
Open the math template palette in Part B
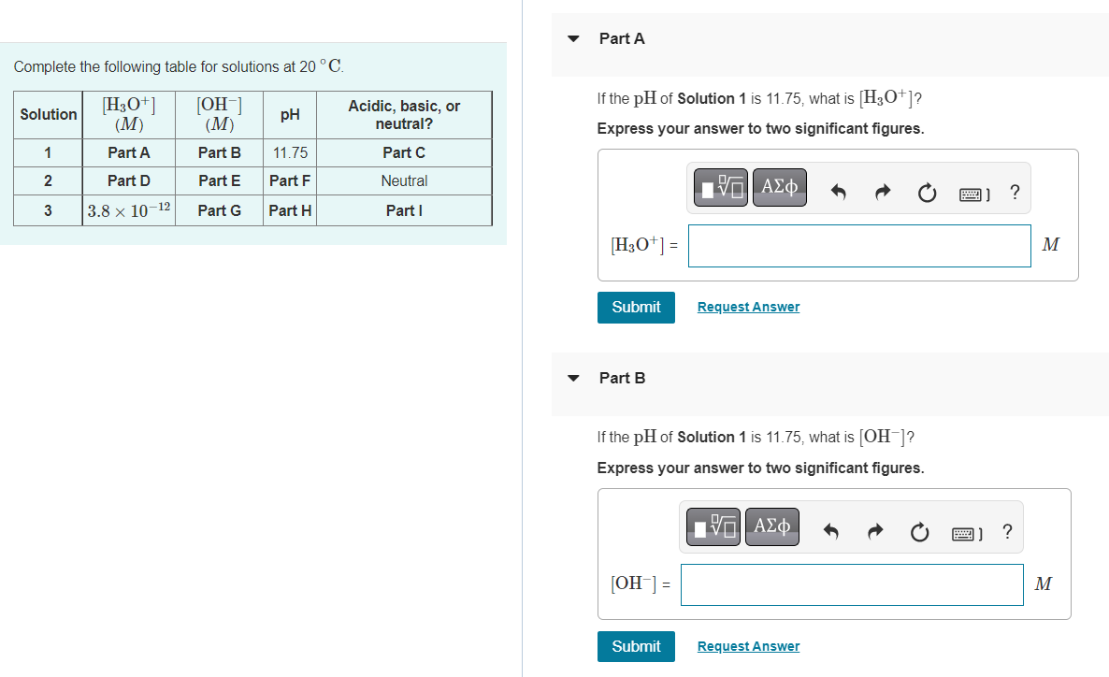pyautogui.click(x=713, y=526)
